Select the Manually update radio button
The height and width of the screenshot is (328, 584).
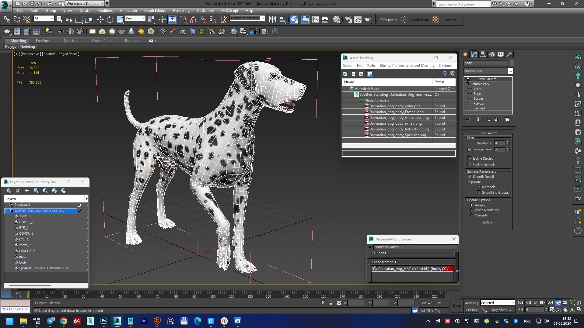point(471,215)
